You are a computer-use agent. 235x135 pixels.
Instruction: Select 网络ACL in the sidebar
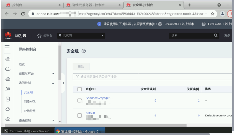[x=30, y=102]
